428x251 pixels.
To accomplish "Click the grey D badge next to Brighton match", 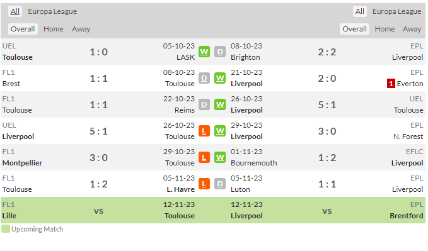I will click(220, 52).
